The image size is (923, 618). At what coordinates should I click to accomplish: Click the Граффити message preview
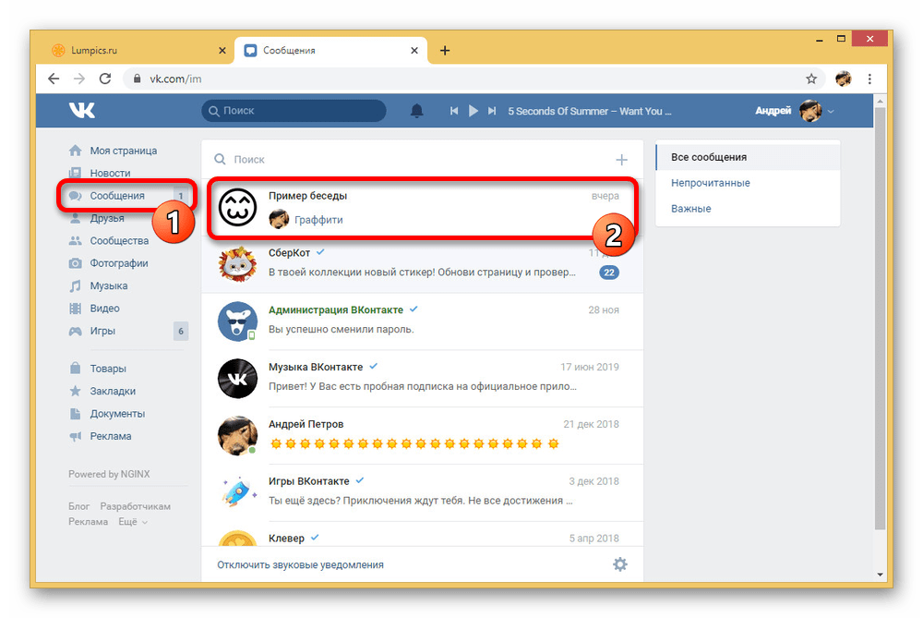pyautogui.click(x=318, y=221)
